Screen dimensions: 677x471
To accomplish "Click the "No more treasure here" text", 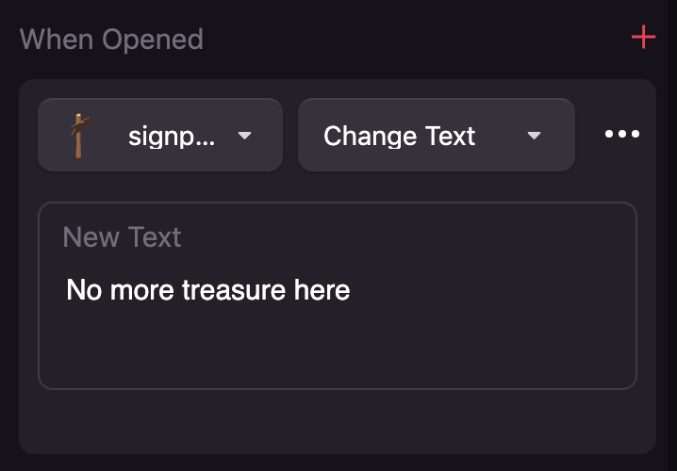I will [208, 289].
